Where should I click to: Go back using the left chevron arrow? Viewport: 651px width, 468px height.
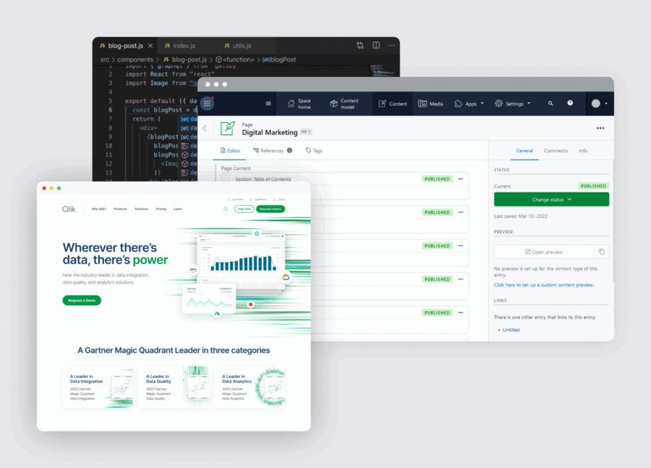coord(205,128)
